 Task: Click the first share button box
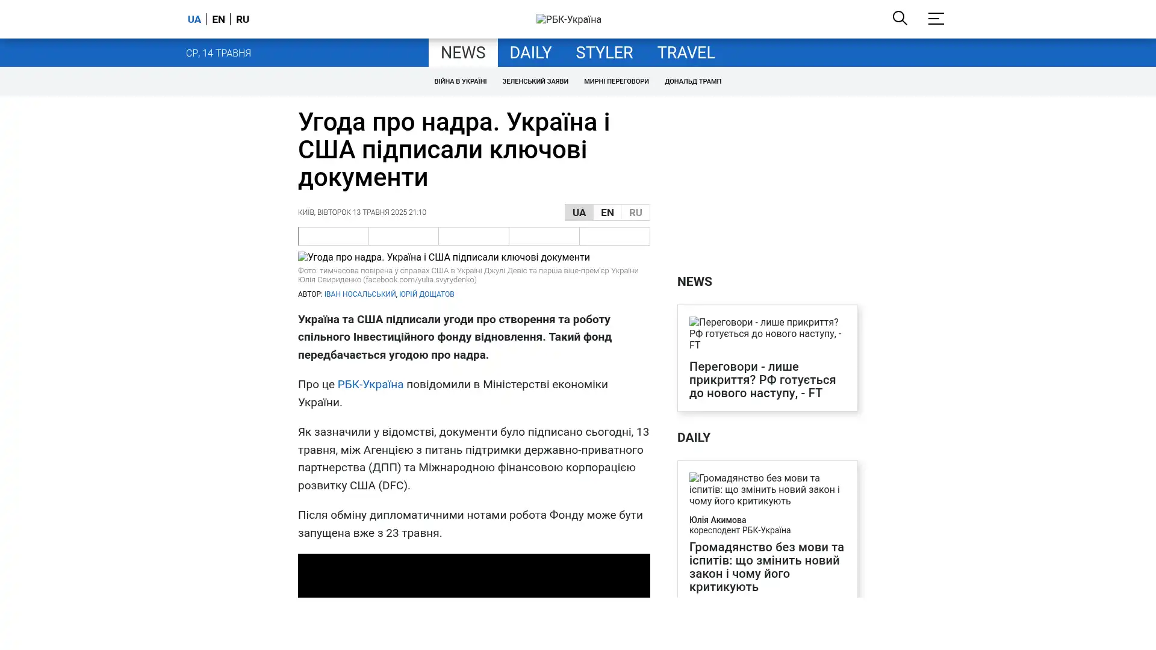[333, 236]
